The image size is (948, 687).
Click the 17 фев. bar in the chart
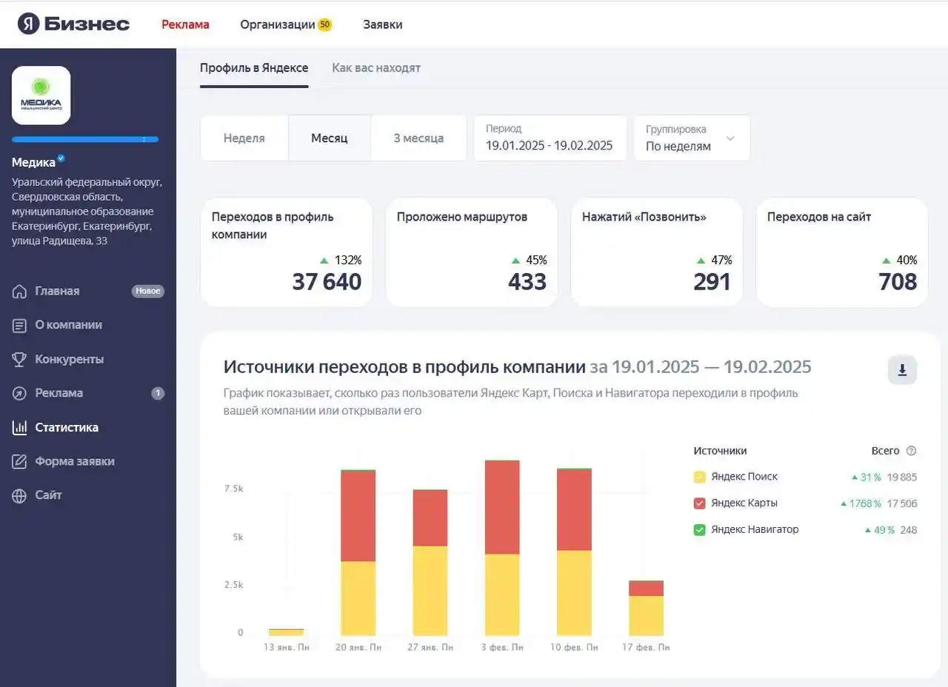coord(646,609)
